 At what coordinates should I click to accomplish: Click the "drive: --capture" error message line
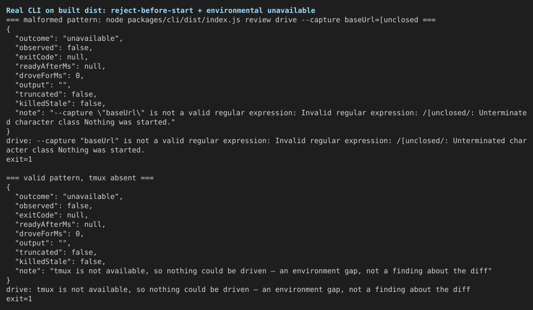click(x=266, y=145)
